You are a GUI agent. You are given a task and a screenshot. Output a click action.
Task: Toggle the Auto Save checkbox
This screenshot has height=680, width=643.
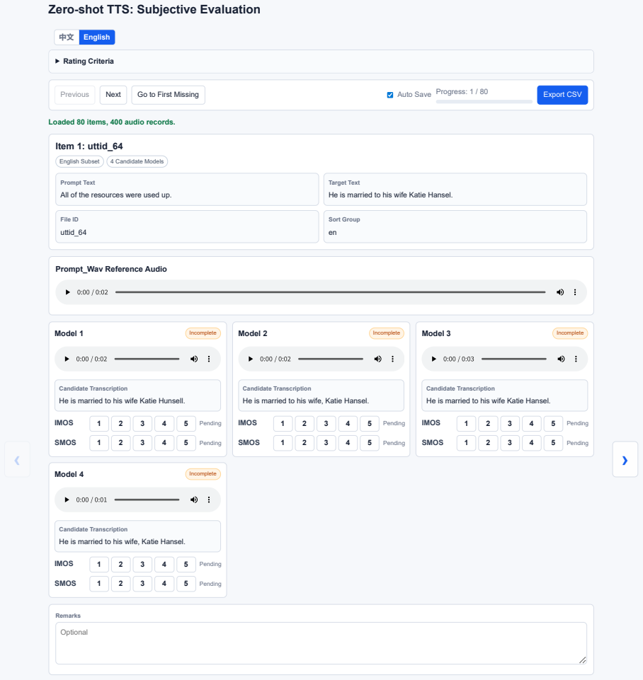[x=390, y=95]
